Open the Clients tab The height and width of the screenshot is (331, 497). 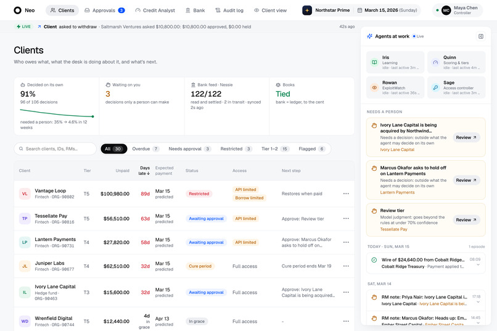(62, 10)
